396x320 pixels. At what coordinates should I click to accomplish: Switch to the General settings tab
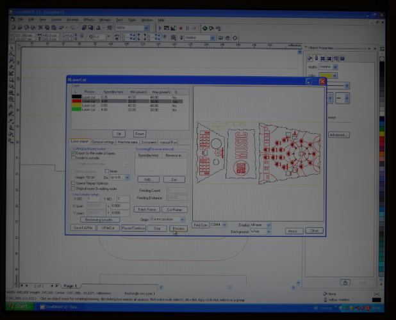coord(103,142)
